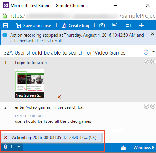Open the New Screen S... screenshot thumbnail
The height and width of the screenshot is (153, 156).
click(x=29, y=83)
